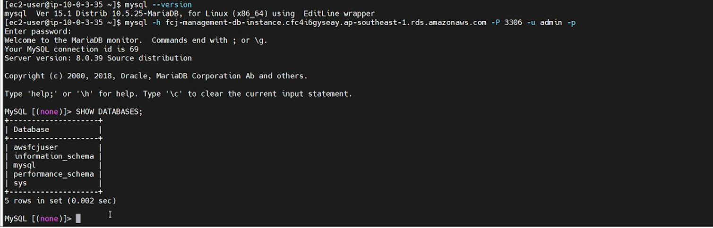This screenshot has width=713, height=228.
Task: Select the information_schema row in table
Action: pos(53,156)
